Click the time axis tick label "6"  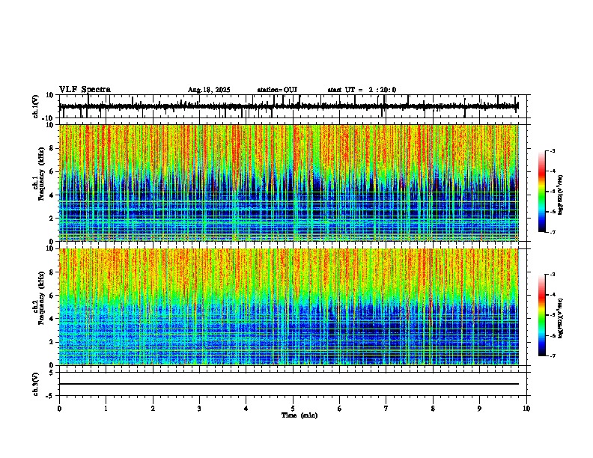coord(340,409)
